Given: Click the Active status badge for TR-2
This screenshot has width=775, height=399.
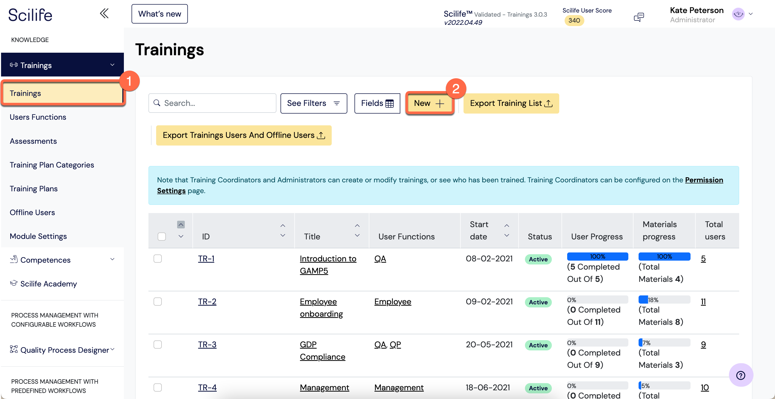Looking at the screenshot, I should (538, 302).
